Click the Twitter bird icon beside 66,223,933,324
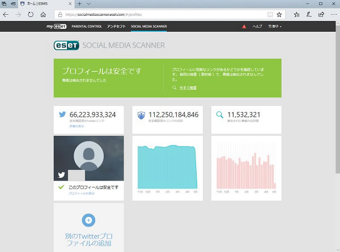Screen dimensions: 340x252 62,114
